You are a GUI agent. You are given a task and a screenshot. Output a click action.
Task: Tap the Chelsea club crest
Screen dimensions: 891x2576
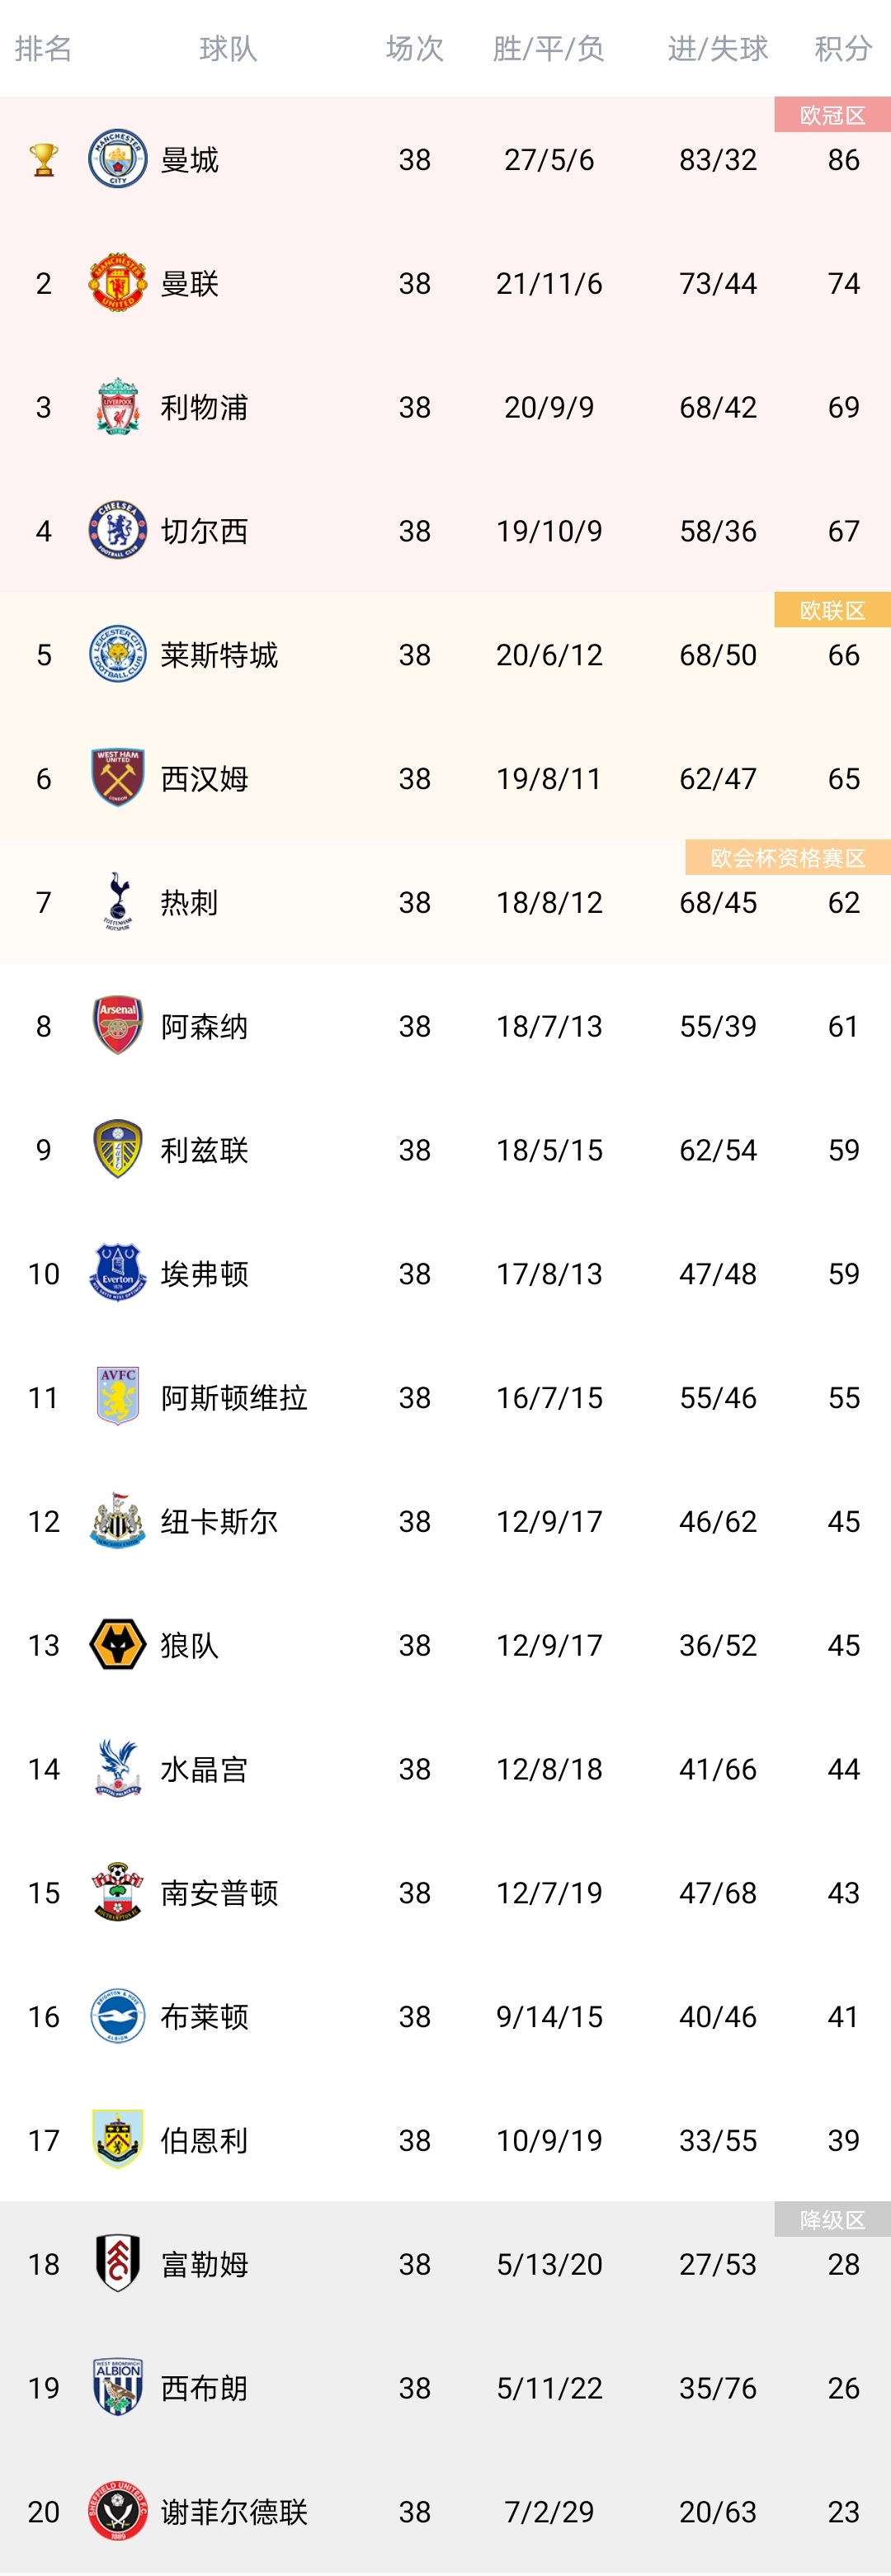click(118, 531)
